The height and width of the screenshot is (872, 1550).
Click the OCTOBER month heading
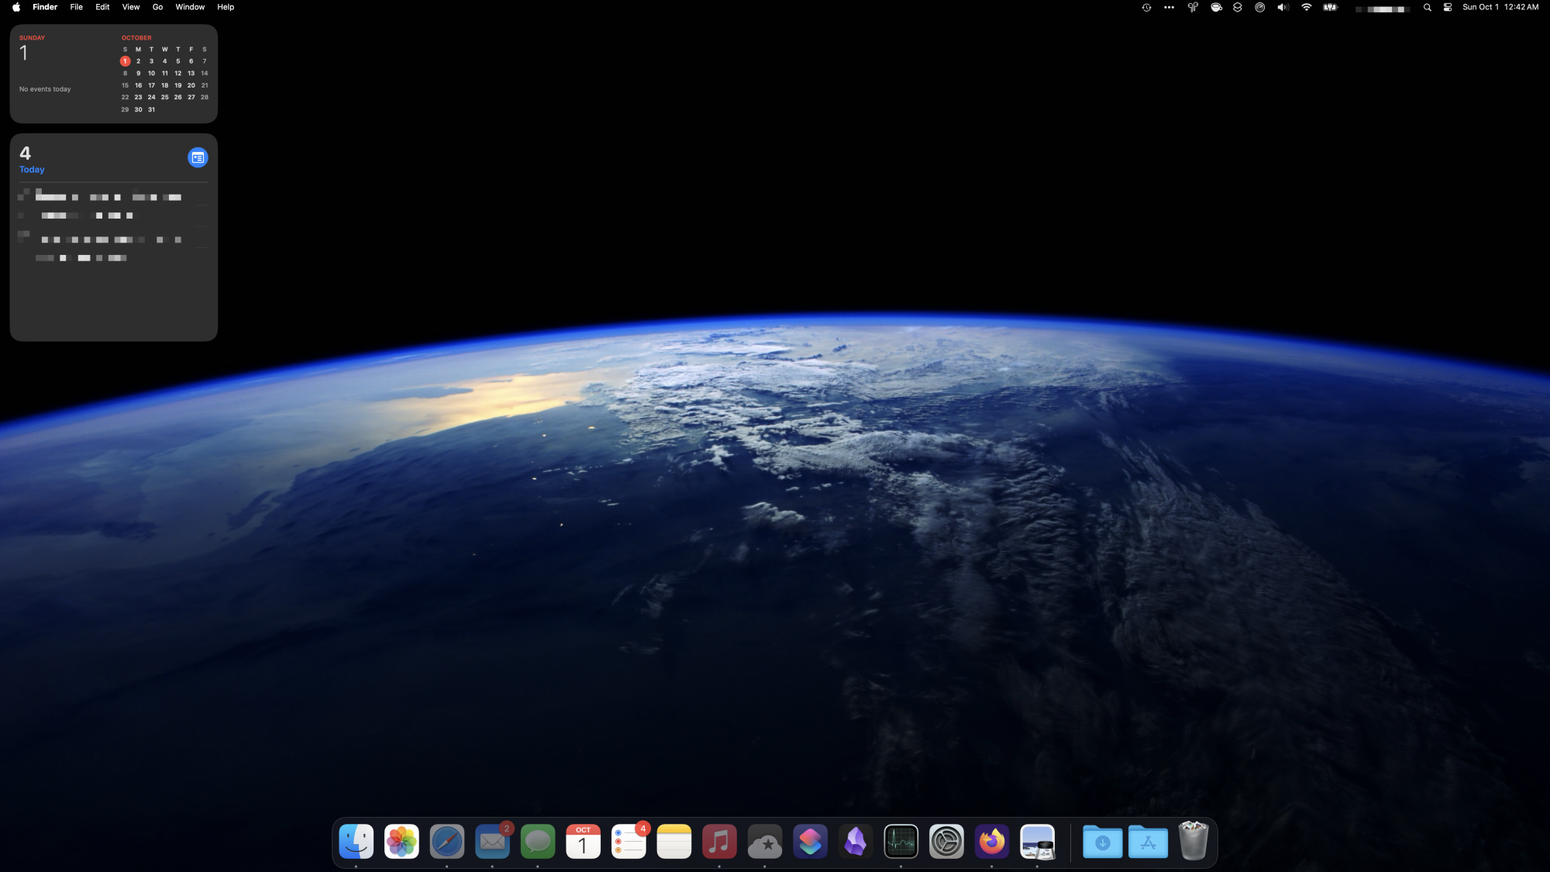(x=136, y=37)
